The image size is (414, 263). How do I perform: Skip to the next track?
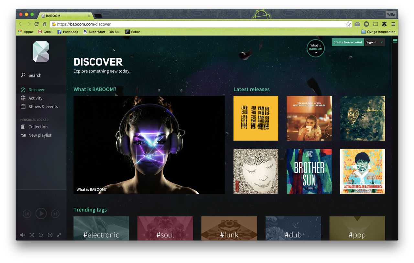coord(55,214)
